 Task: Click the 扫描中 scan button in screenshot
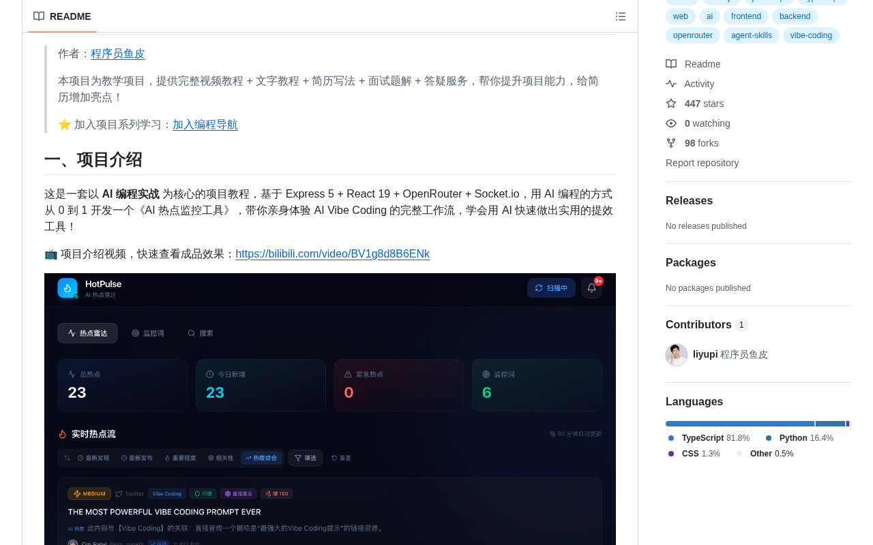(x=551, y=288)
